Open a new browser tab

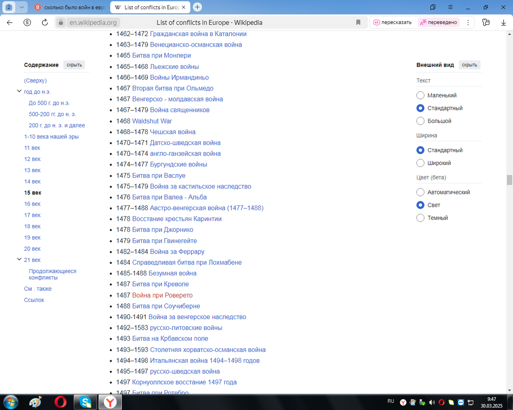[x=197, y=7]
